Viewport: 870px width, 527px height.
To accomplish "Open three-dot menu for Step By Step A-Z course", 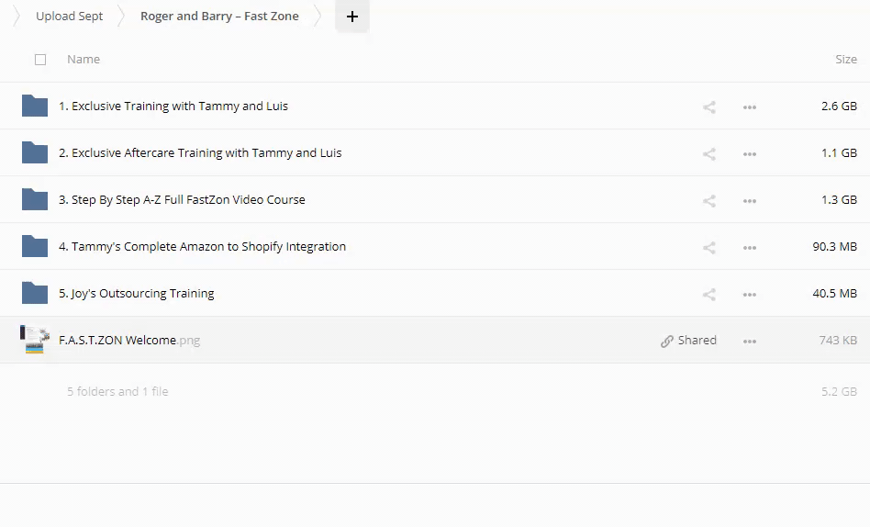I will point(750,200).
